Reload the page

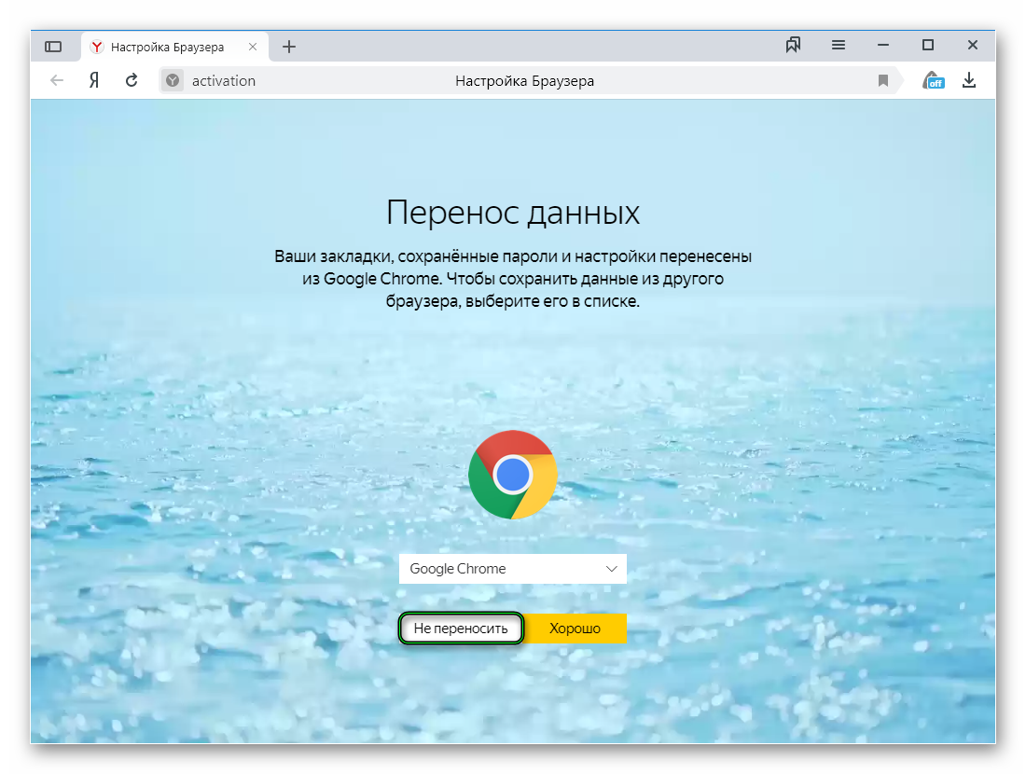coord(132,80)
